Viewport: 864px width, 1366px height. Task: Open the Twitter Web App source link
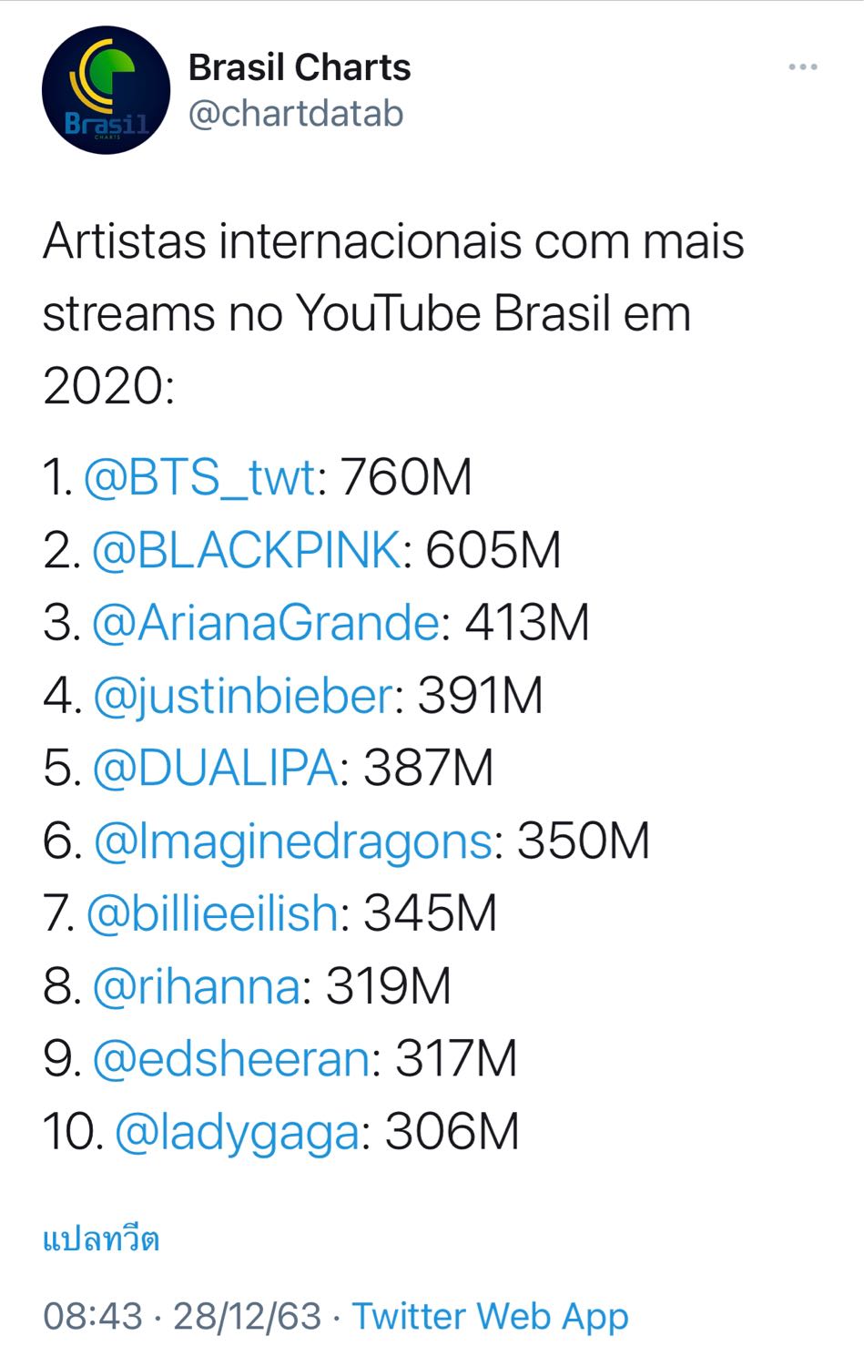coord(490,1316)
